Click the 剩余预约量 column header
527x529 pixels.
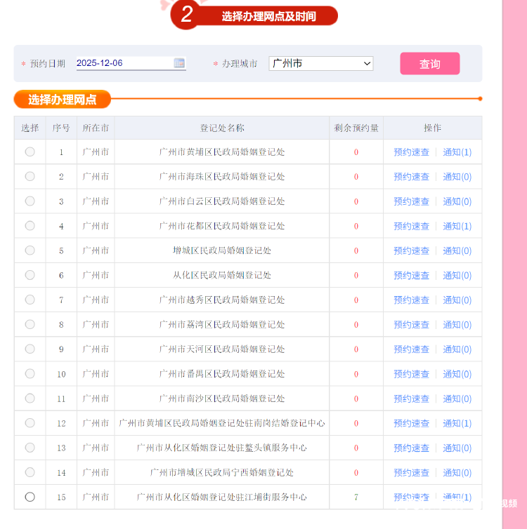click(356, 128)
